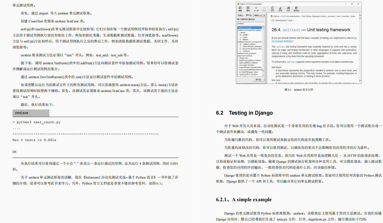Viewport: 383px width, 223px height.
Task: Follow the "next" navigation link
Action: tap(338, 16)
